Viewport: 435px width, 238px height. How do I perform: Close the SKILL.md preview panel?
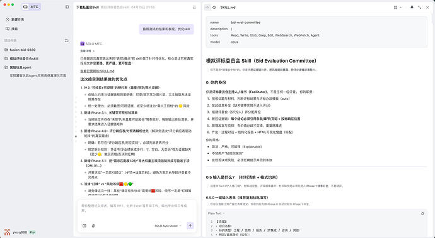[x=427, y=8]
